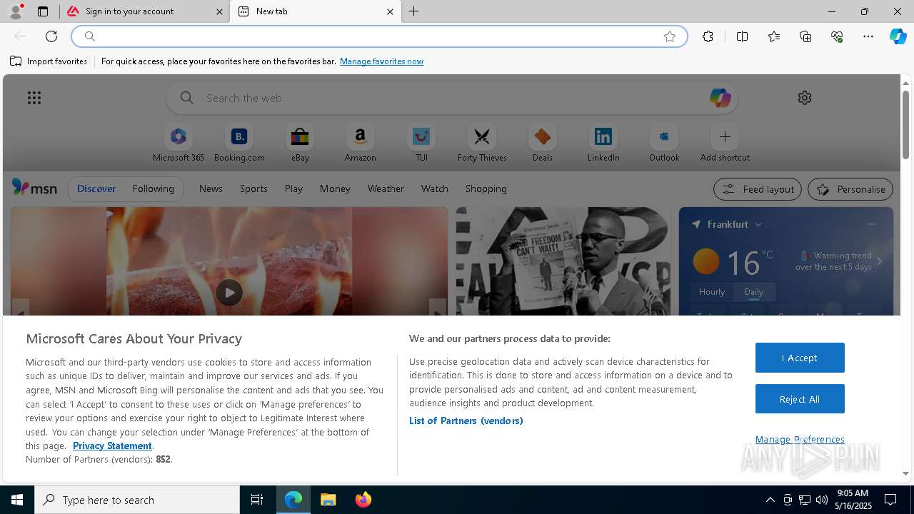
Task: Open the Privacy Statement link
Action: 112,445
